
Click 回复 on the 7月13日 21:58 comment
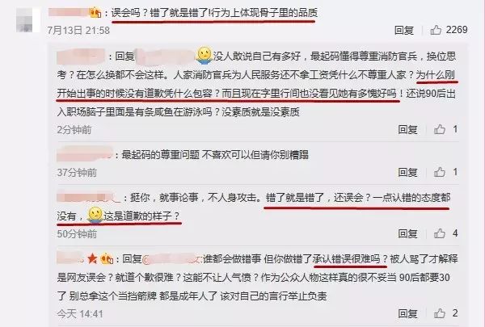404,31
